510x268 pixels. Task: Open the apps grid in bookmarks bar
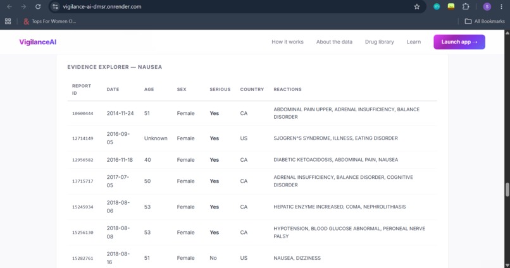click(8, 21)
